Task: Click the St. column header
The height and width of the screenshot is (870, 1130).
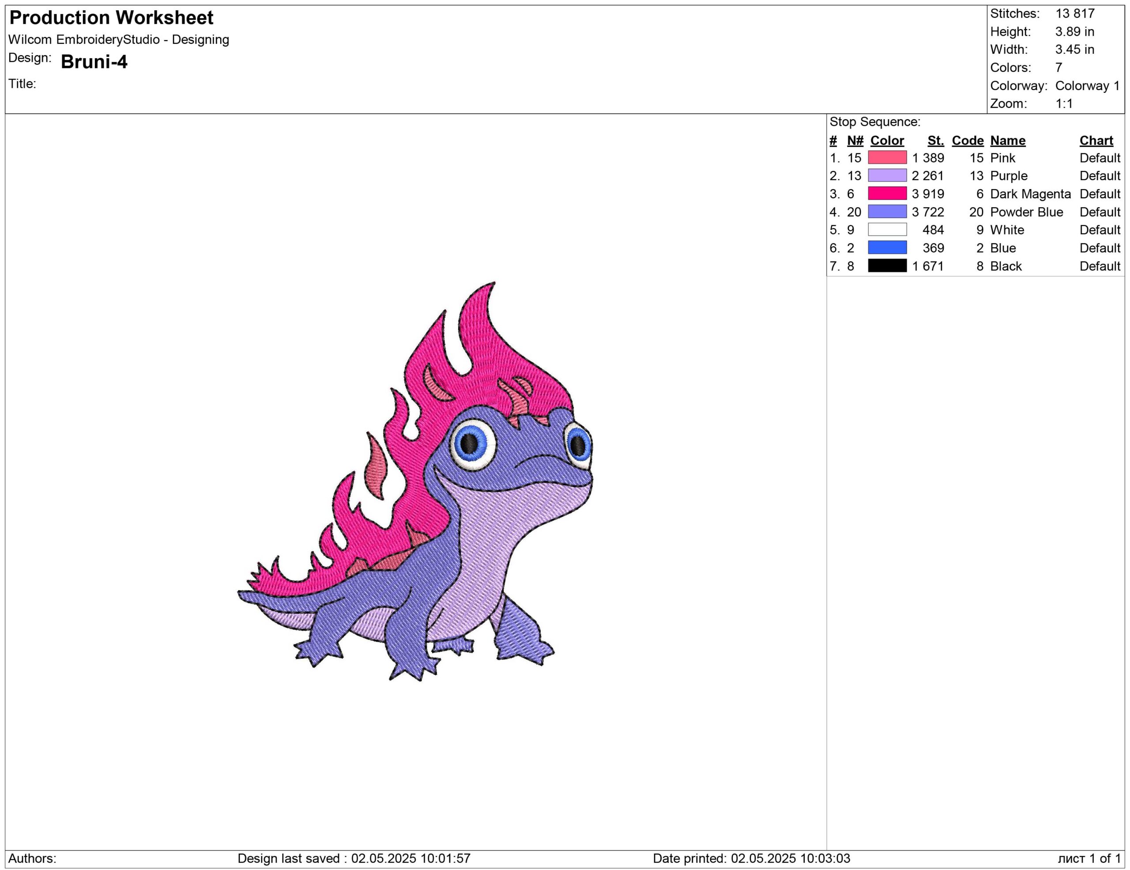Action: pos(935,141)
